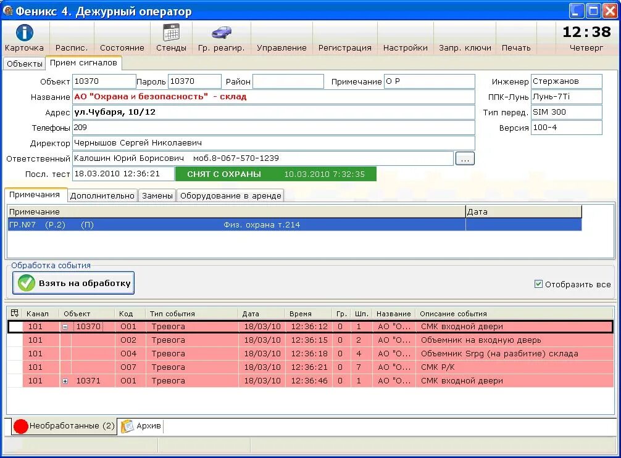The width and height of the screenshot is (621, 458).
Task: Click the grid icon in table header
Action: click(15, 313)
